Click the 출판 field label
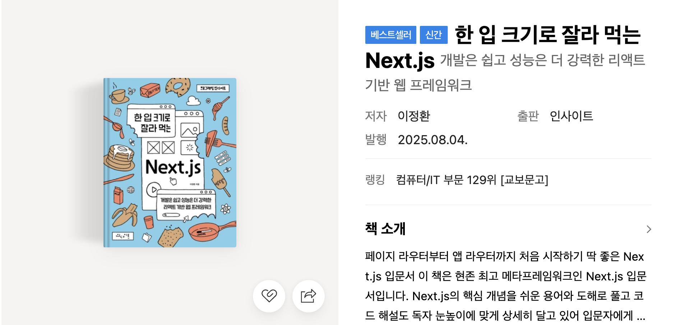This screenshot has height=325, width=699. 528,116
